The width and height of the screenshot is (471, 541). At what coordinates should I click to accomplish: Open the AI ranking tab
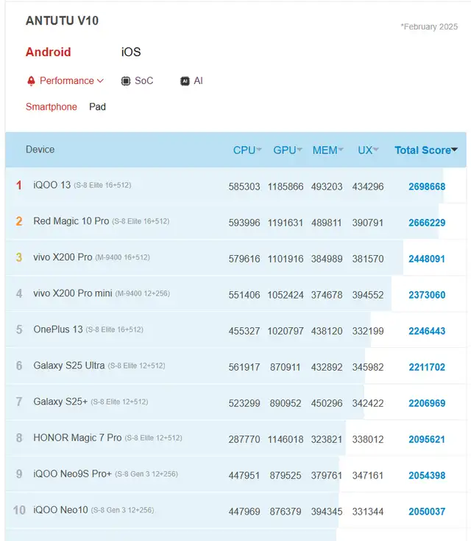[191, 81]
